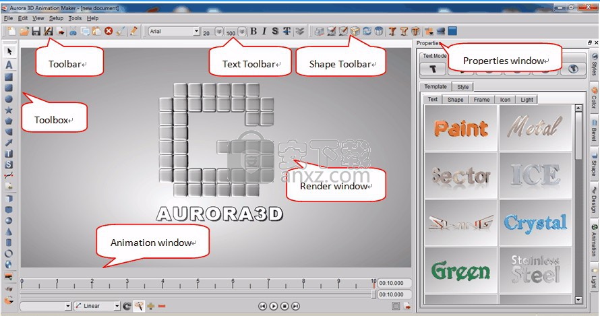Select the letter A text tool in toolbox
The width and height of the screenshot is (600, 316).
tap(9, 65)
